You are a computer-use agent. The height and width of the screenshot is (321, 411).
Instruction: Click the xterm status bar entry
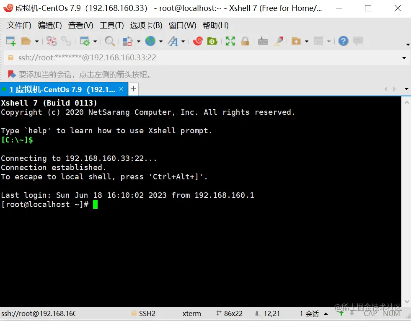pos(191,313)
